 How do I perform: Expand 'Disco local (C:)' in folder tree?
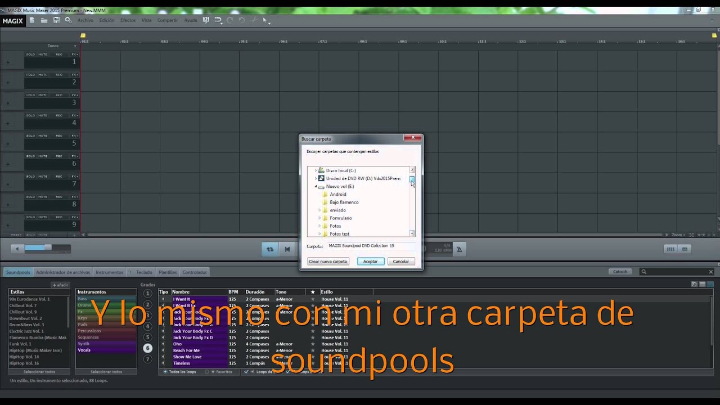[x=316, y=170]
